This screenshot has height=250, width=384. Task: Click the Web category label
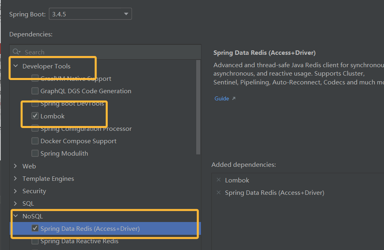click(x=29, y=166)
